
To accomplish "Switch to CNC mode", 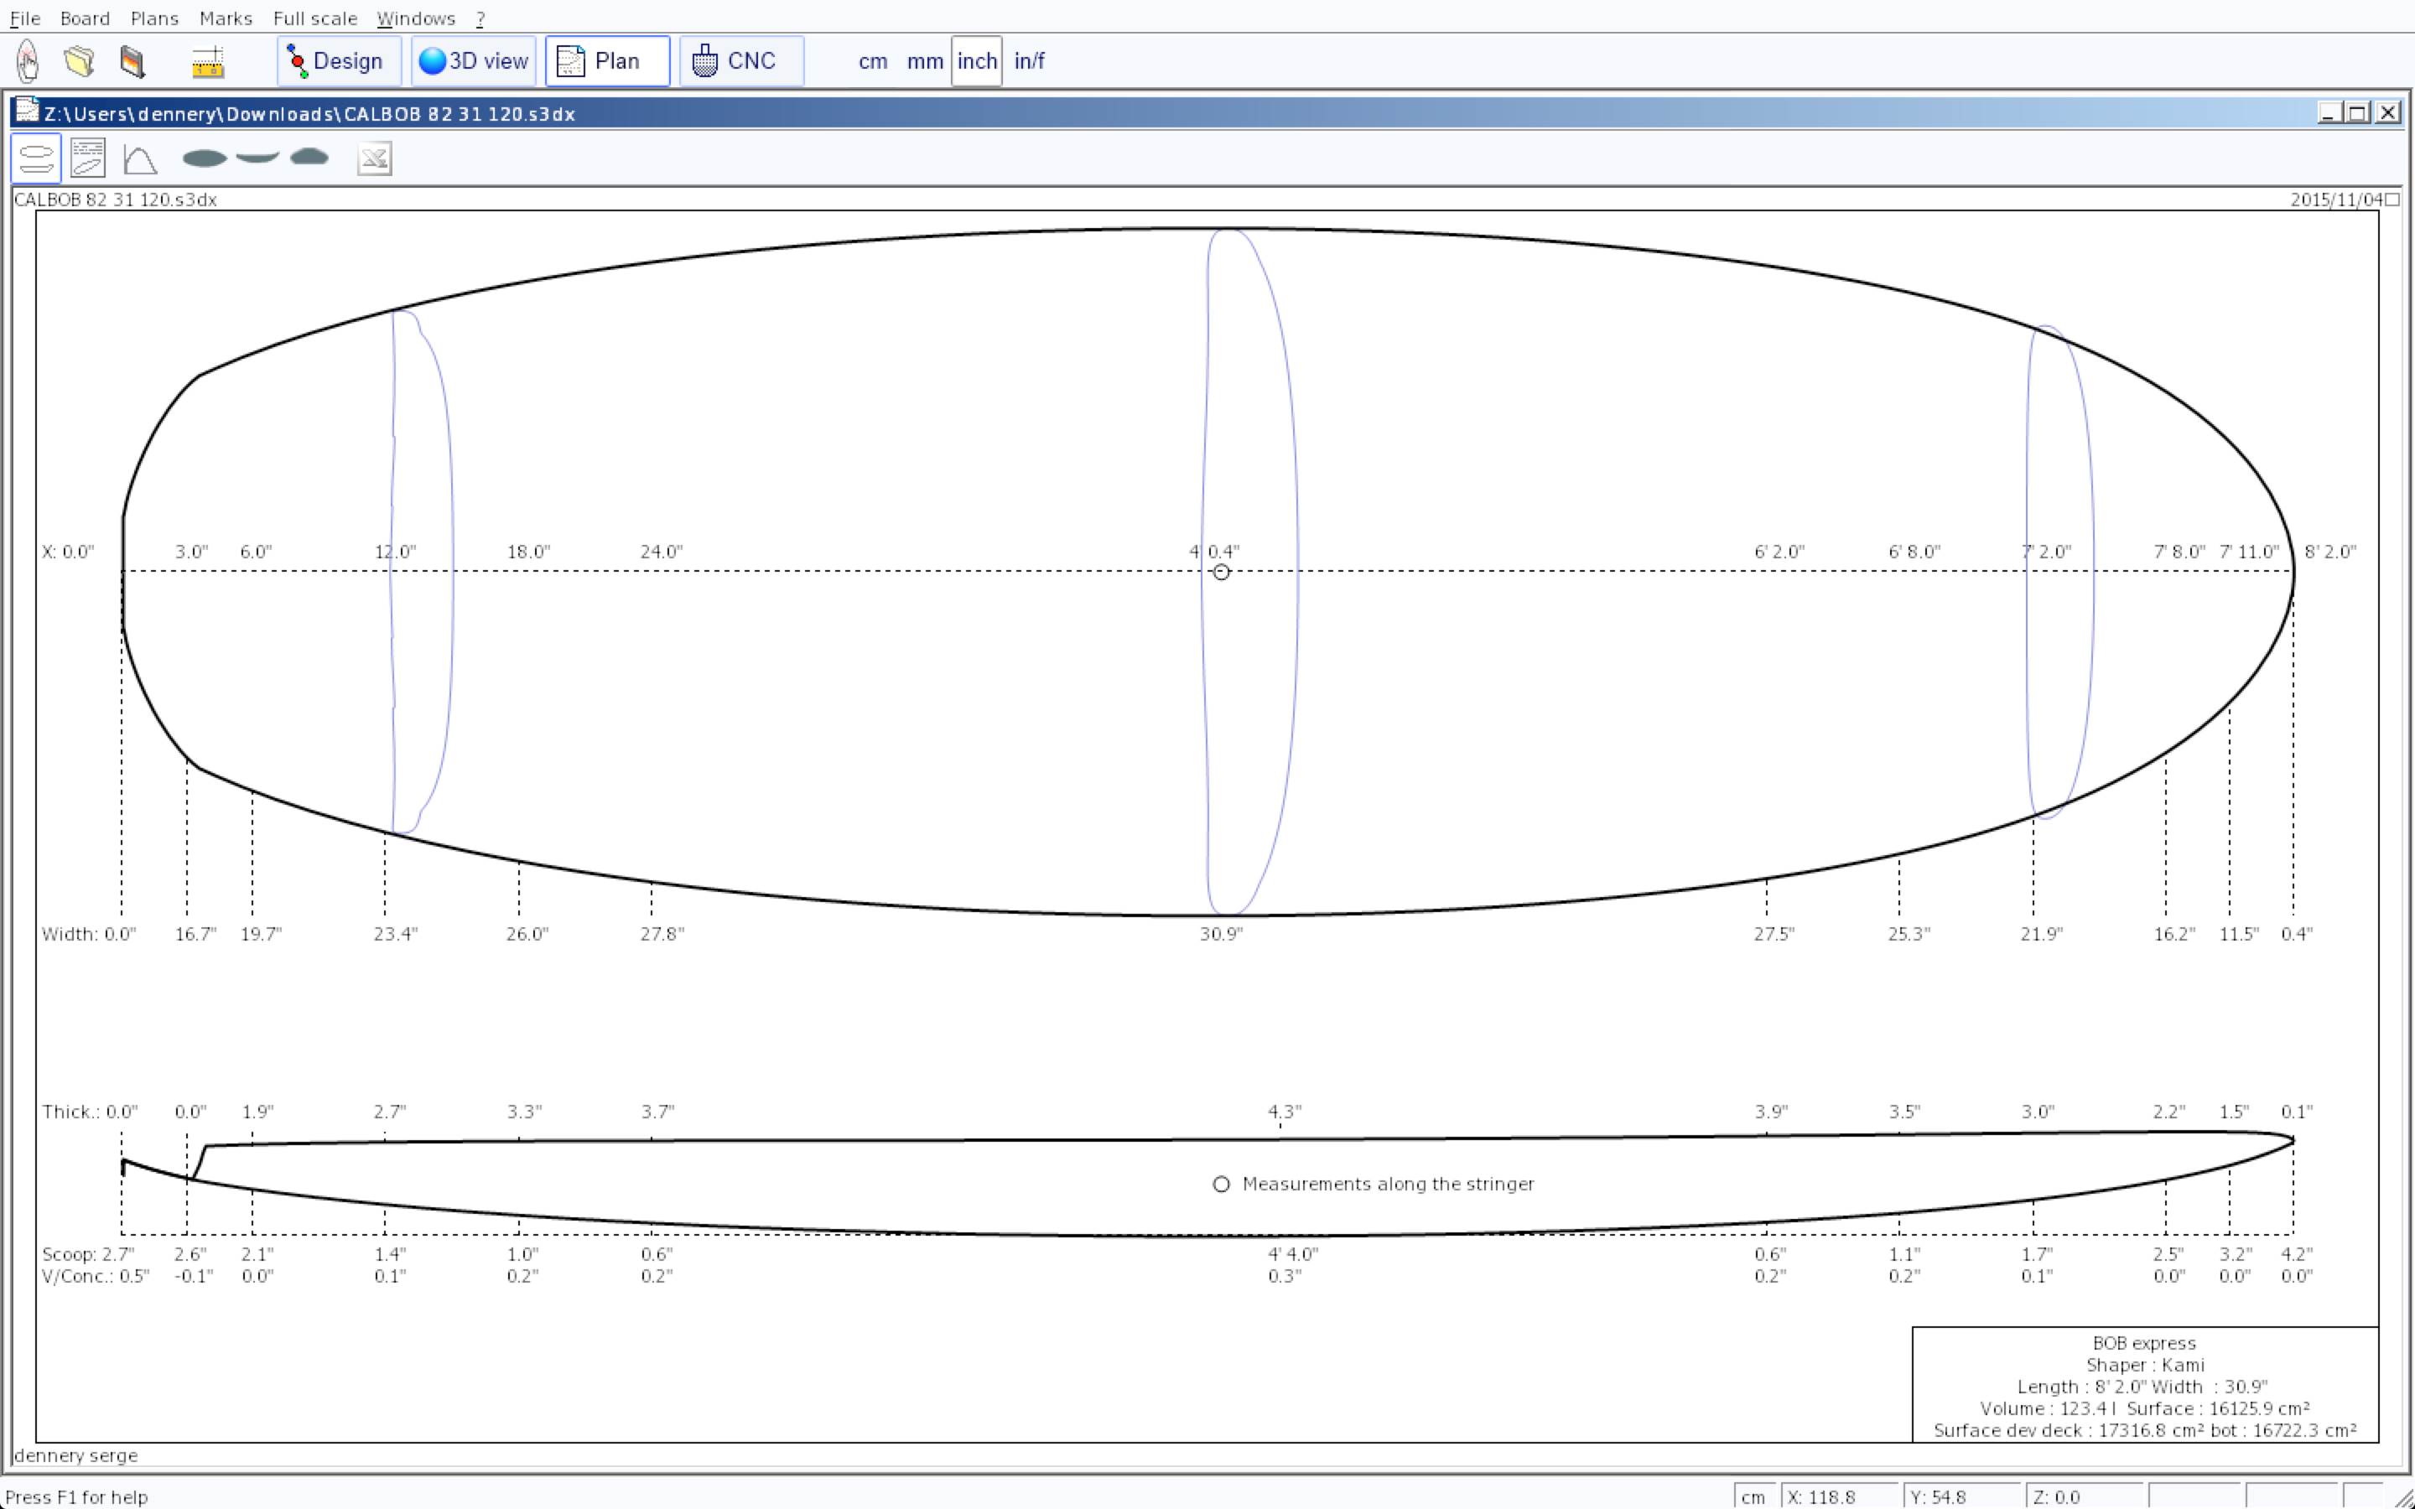I will click(740, 61).
